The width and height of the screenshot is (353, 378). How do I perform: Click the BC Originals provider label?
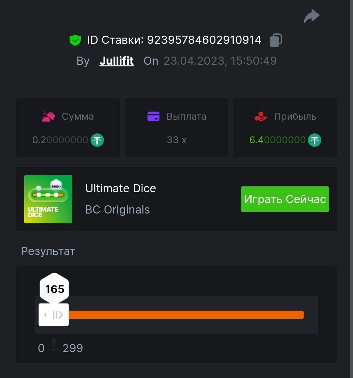click(x=117, y=210)
